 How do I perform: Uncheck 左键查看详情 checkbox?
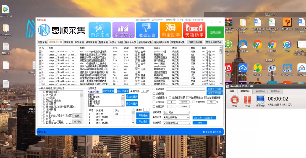(x=206, y=98)
